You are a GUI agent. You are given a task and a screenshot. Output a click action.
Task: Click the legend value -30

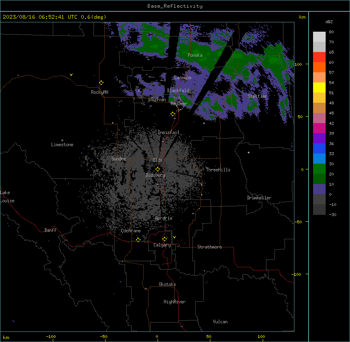(333, 215)
